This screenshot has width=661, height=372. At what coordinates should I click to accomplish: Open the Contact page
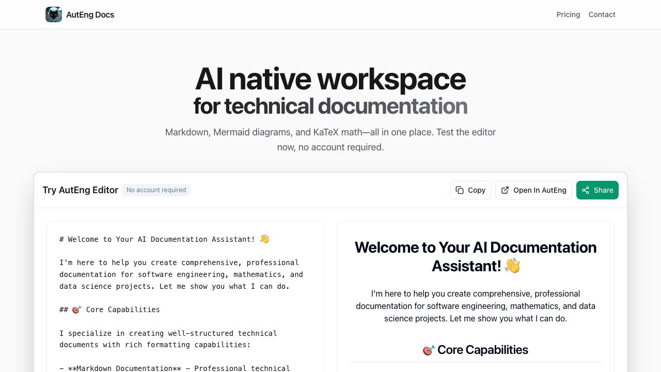click(x=602, y=14)
